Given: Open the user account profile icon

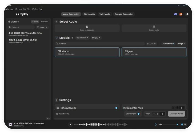Looking at the screenshot, I should point(187,14).
